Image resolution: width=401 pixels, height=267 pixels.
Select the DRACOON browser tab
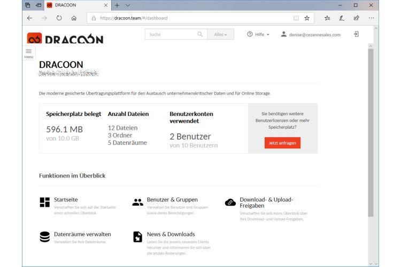pyautogui.click(x=78, y=5)
